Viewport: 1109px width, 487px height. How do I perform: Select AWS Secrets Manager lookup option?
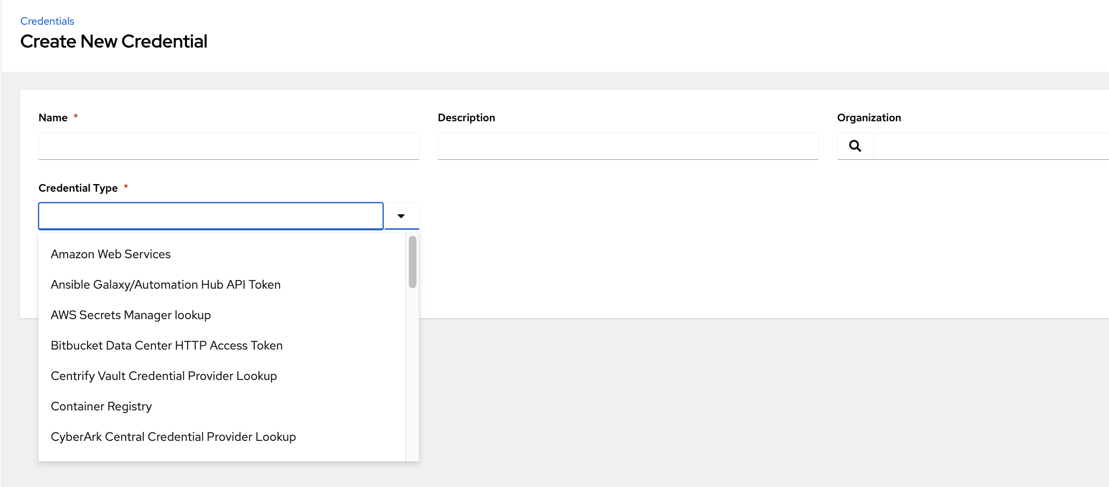131,315
